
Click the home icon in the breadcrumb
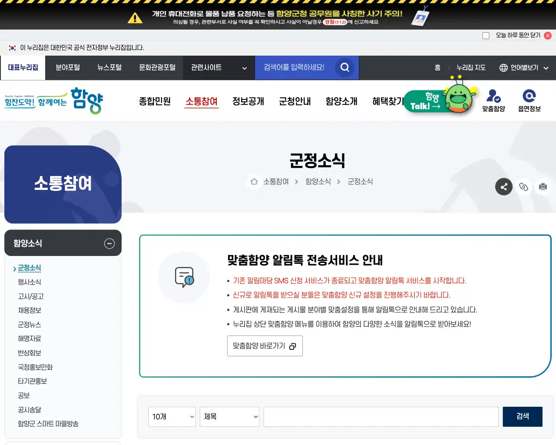coord(254,182)
